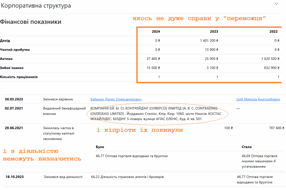Click the employee count for 2024
This screenshot has height=190, width=286.
click(x=159, y=77)
